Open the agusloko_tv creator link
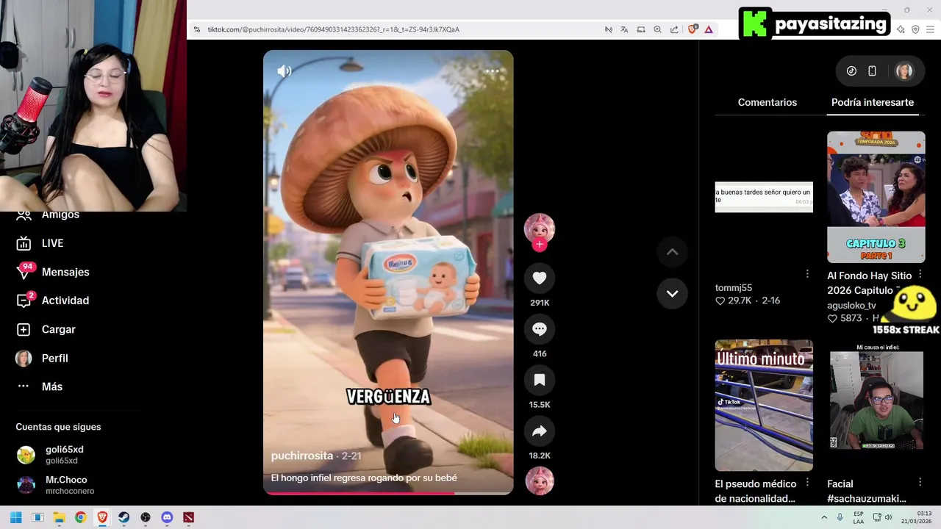Image resolution: width=941 pixels, height=529 pixels. click(x=851, y=305)
